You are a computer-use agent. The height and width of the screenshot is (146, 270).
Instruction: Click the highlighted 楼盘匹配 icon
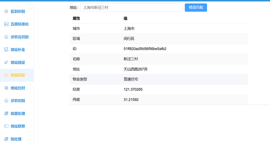coord(6,75)
